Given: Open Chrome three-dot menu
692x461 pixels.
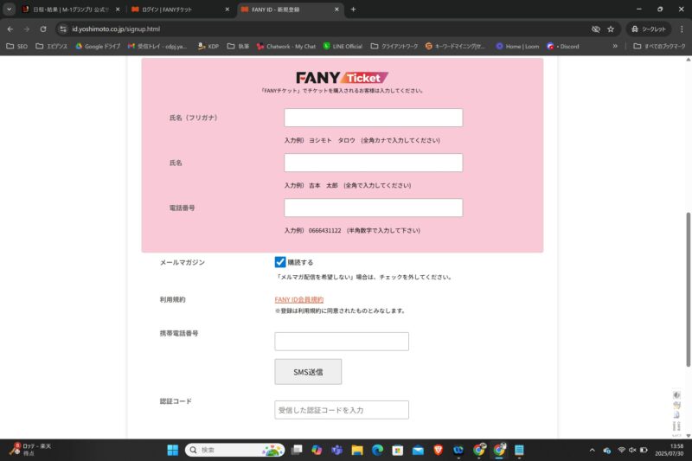Looking at the screenshot, I should coord(682,29).
